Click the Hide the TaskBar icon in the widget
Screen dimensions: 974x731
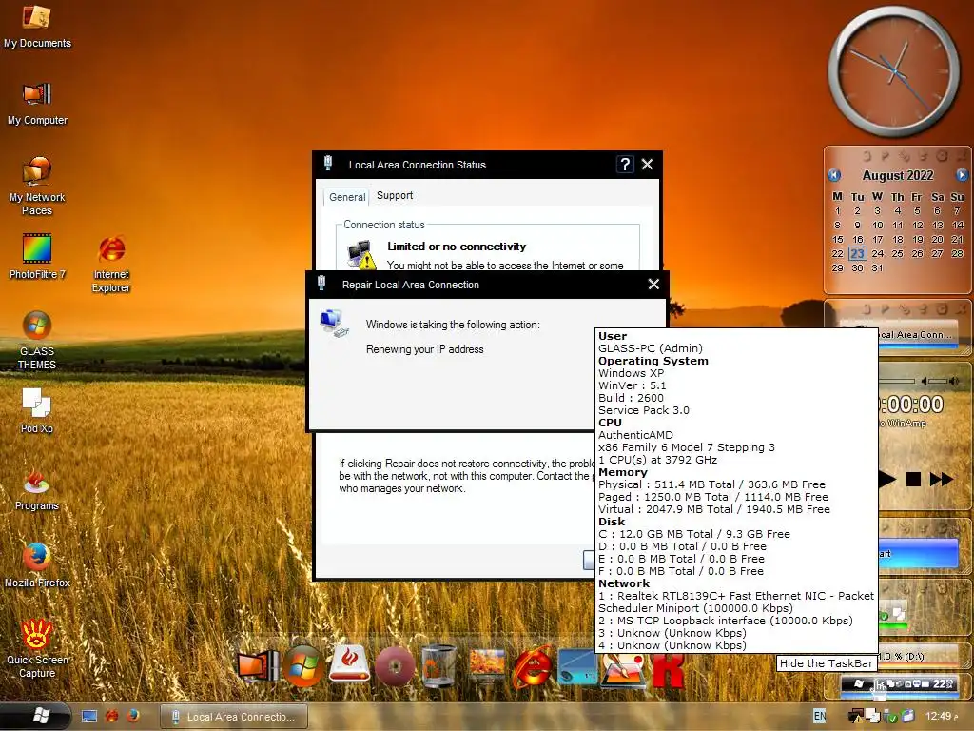[x=878, y=683]
